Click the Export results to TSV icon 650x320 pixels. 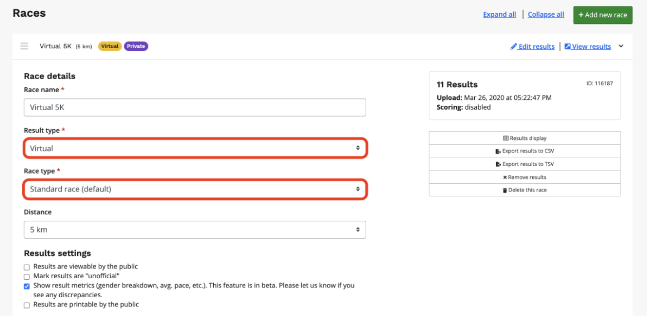click(x=498, y=164)
